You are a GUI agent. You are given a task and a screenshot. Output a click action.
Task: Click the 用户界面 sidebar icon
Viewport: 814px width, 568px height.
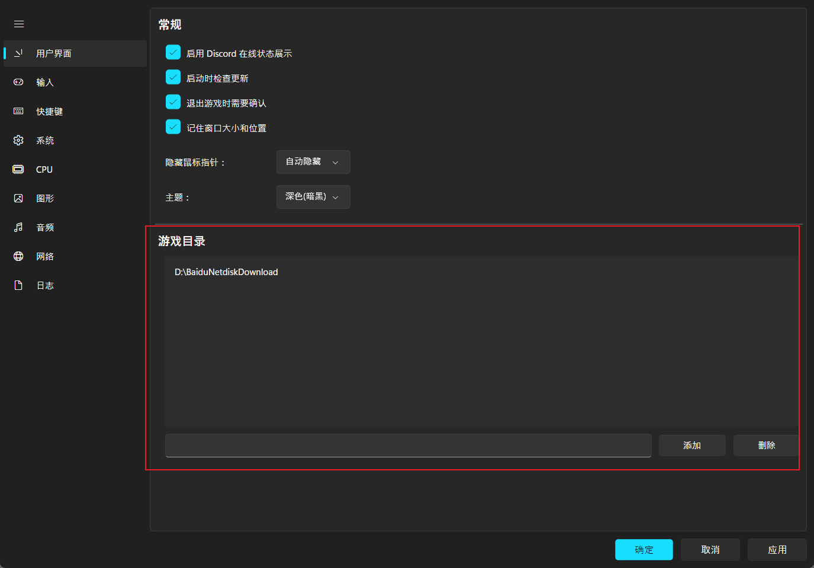(x=18, y=53)
